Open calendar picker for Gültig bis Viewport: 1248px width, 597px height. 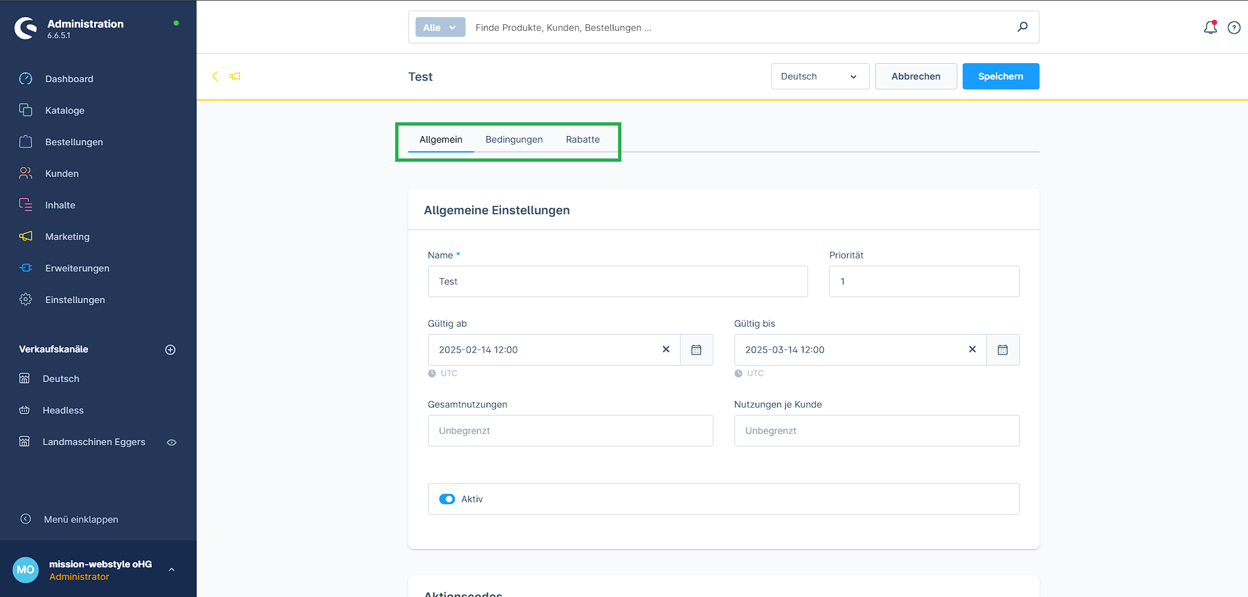pyautogui.click(x=1003, y=350)
